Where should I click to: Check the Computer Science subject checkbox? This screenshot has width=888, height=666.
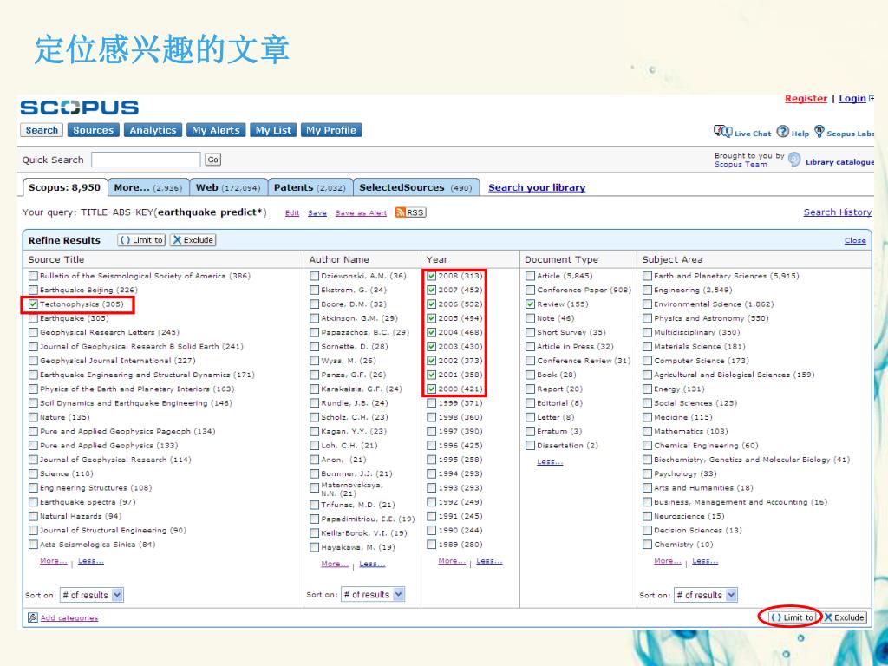pos(647,361)
